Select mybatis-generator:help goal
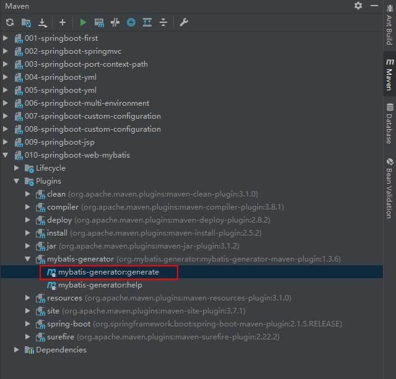This screenshot has width=396, height=379. pos(100,285)
